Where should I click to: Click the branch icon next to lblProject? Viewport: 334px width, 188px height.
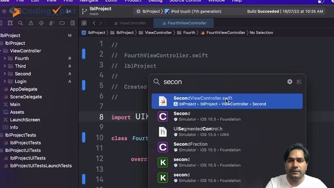(x=84, y=11)
